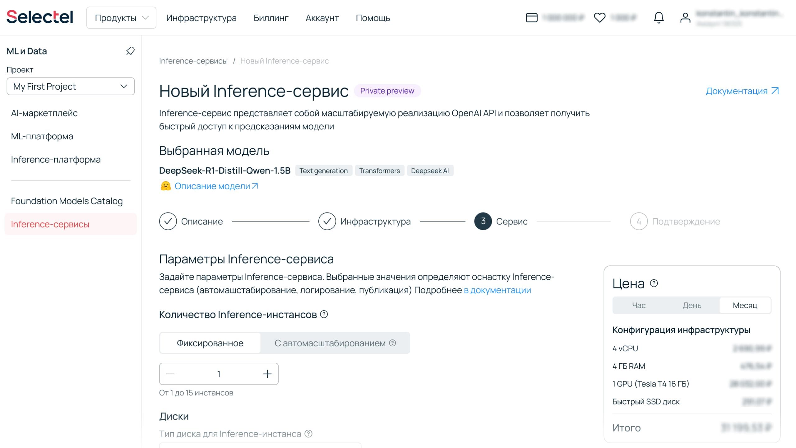Open the Продукты dropdown menu
Image resolution: width=796 pixels, height=448 pixels.
[x=121, y=18]
